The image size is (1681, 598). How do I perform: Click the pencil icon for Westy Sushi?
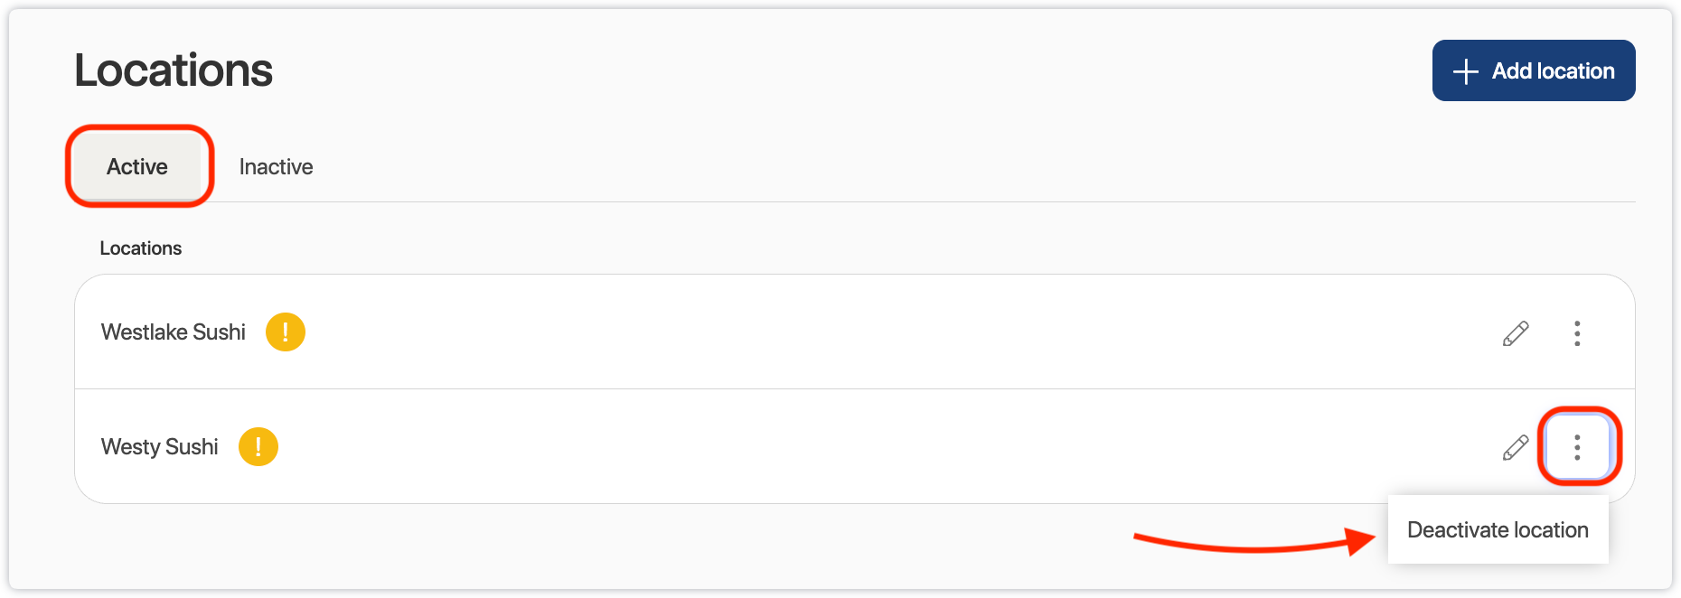click(x=1516, y=447)
